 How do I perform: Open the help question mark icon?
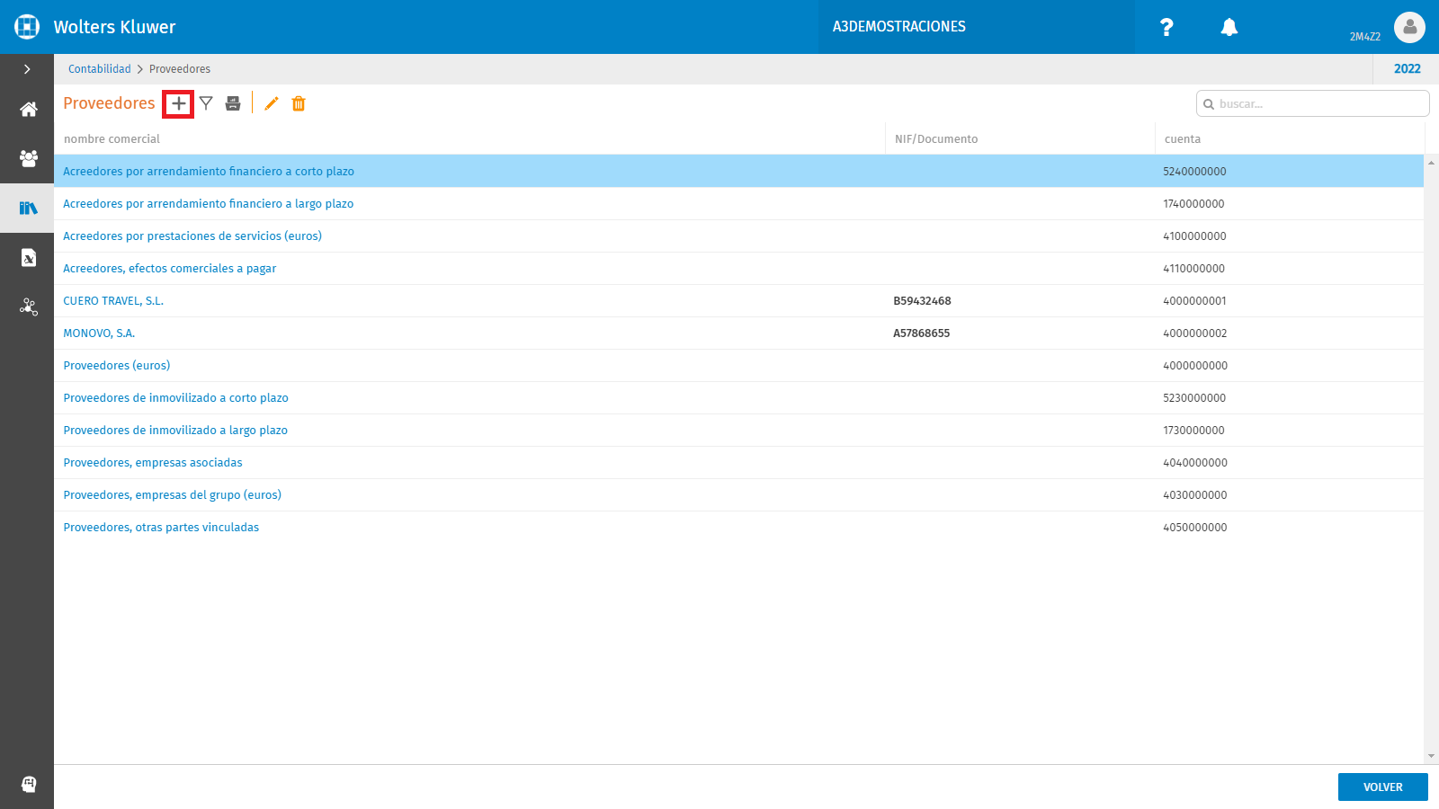click(1166, 27)
